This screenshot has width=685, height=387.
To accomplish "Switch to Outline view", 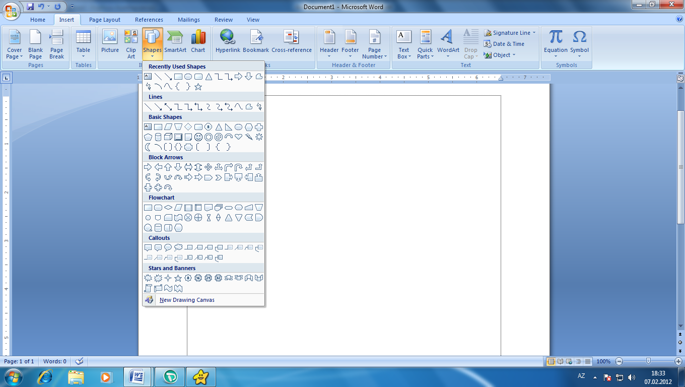I will [x=578, y=361].
